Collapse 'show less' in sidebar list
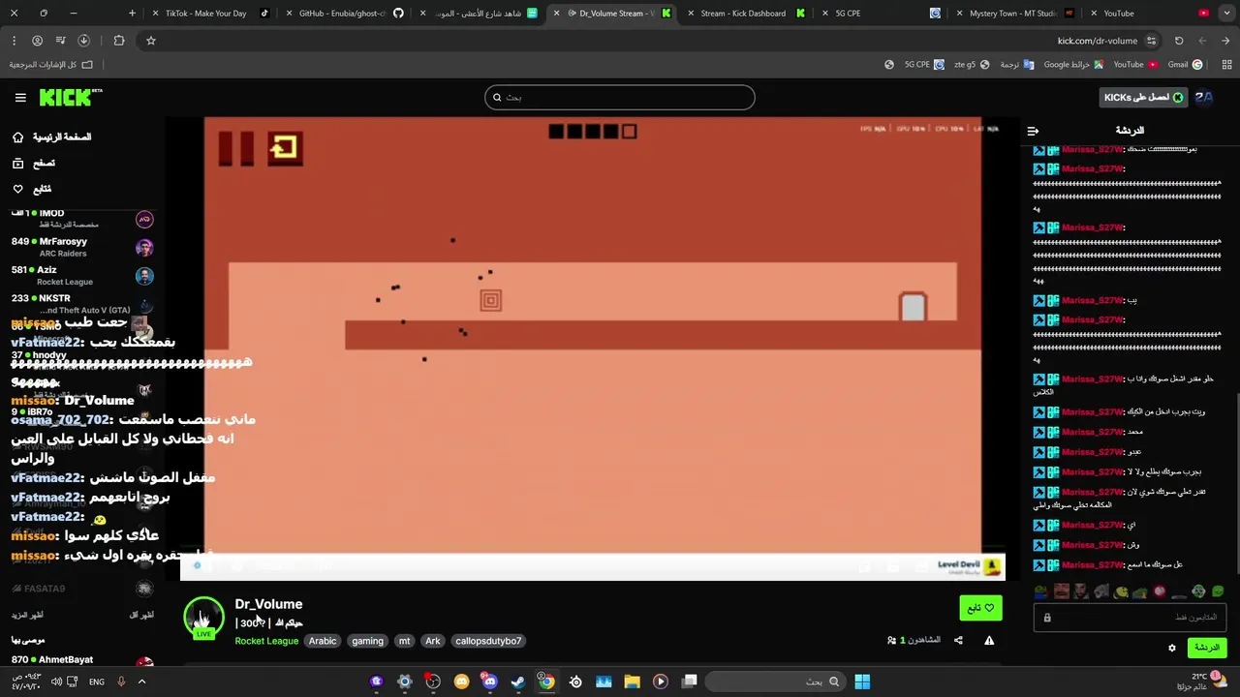The height and width of the screenshot is (697, 1240). click(x=141, y=615)
